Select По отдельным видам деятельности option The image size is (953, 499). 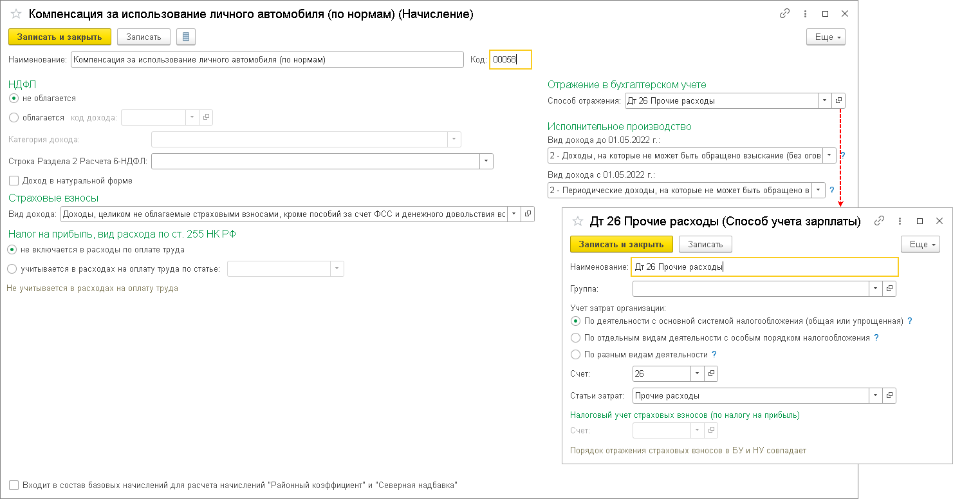pos(576,337)
